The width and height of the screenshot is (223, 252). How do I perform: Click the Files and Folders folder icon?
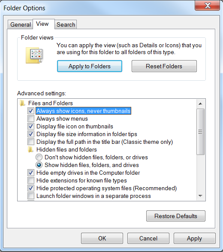[x=22, y=103]
